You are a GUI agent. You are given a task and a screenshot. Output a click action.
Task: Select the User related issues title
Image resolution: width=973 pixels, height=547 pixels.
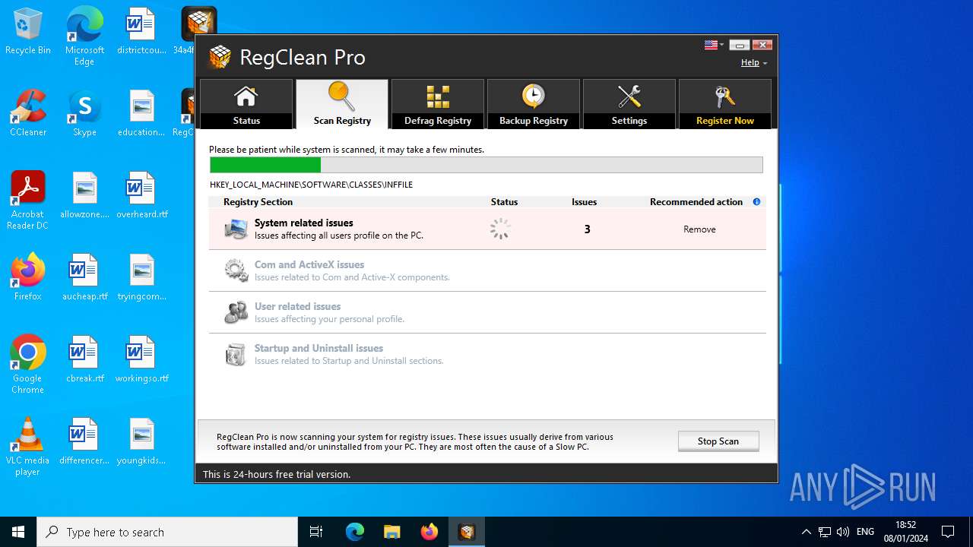click(x=297, y=306)
